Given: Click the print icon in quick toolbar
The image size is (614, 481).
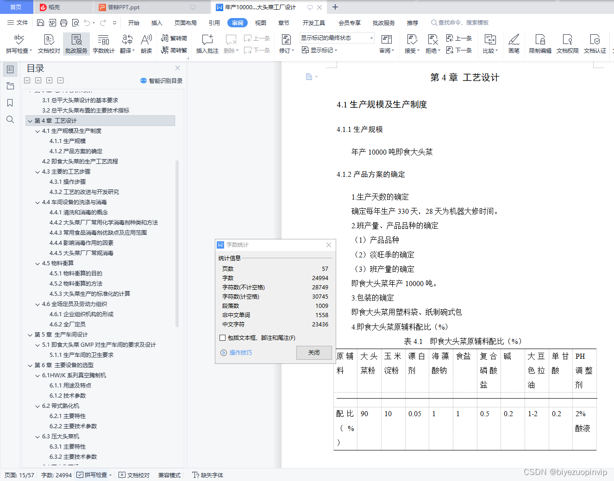Looking at the screenshot, I should click(63, 23).
